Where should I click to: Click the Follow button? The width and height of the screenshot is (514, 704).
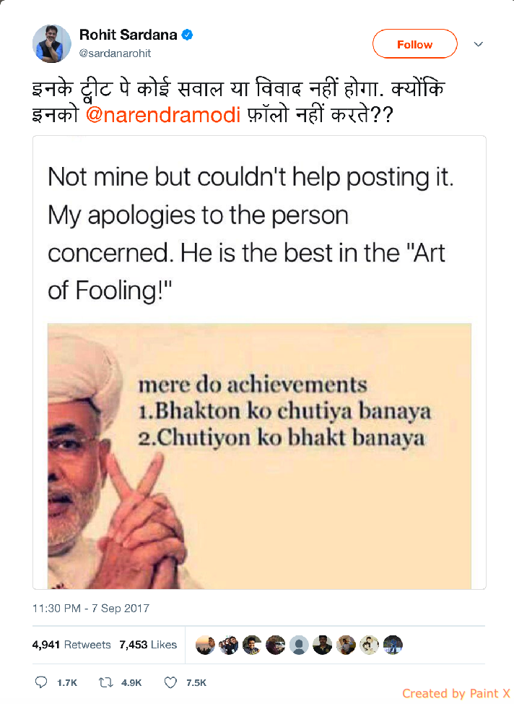pyautogui.click(x=414, y=44)
